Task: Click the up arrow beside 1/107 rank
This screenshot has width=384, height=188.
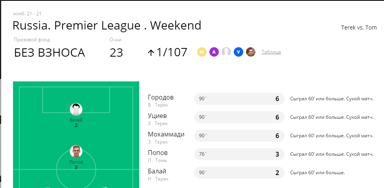Action: 151,52
